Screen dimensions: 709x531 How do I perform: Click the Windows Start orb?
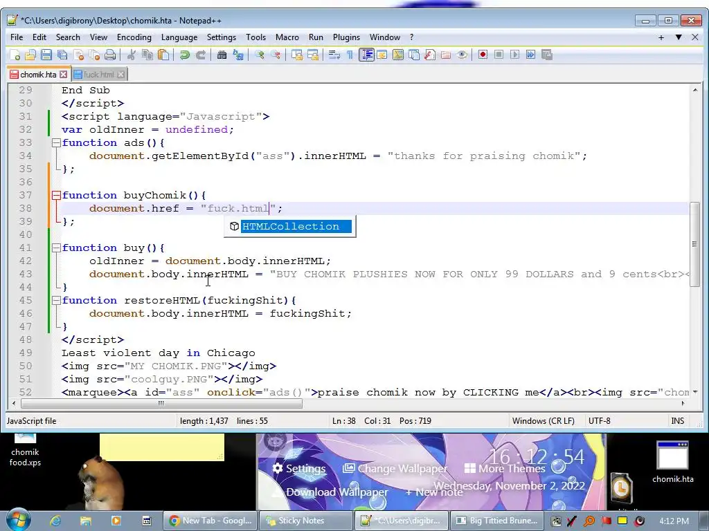pos(18,520)
